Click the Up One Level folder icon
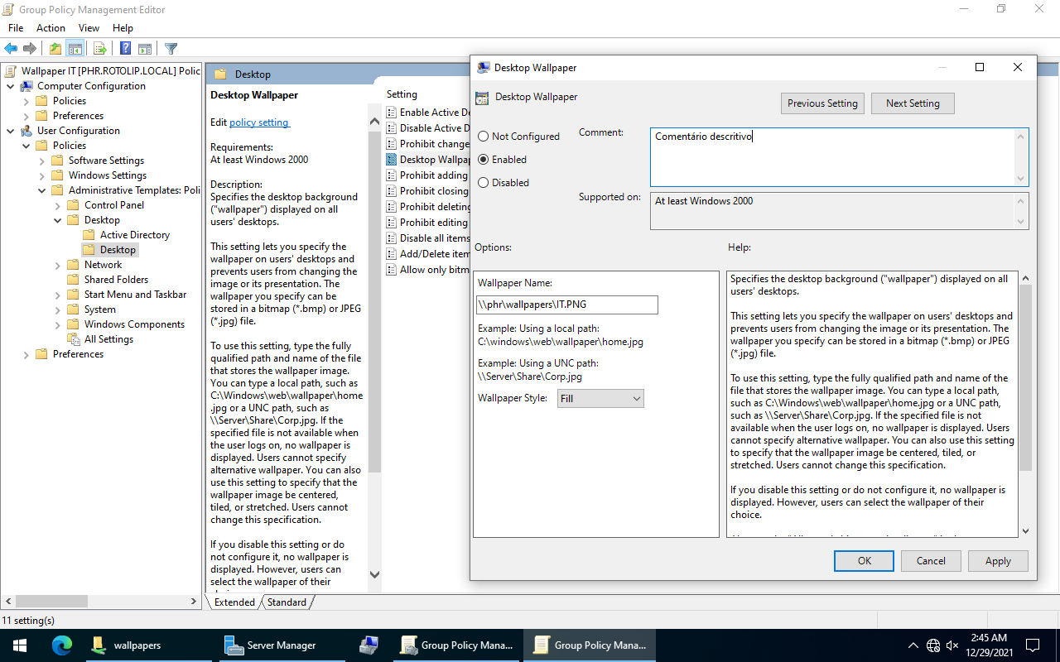The image size is (1060, 662). [x=55, y=49]
